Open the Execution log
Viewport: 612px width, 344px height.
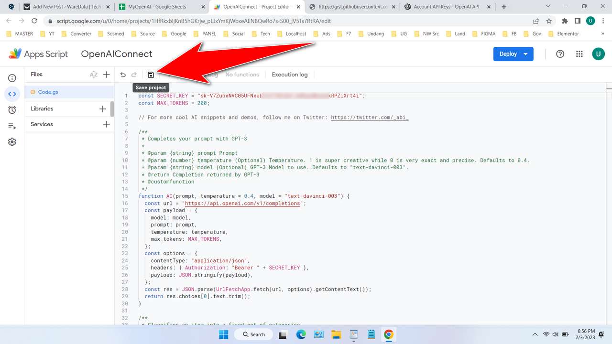point(289,75)
